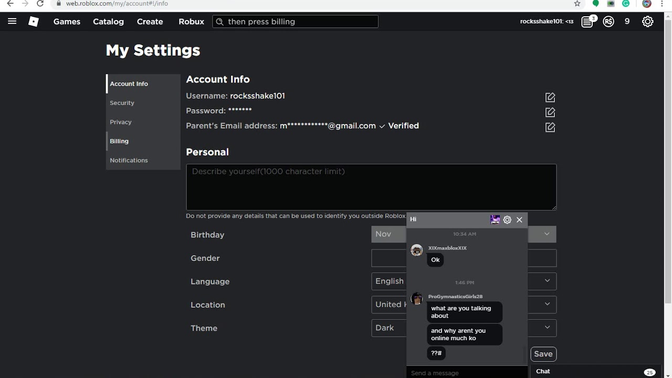This screenshot has width=672, height=378.
Task: Open the Games page
Action: pos(67,22)
